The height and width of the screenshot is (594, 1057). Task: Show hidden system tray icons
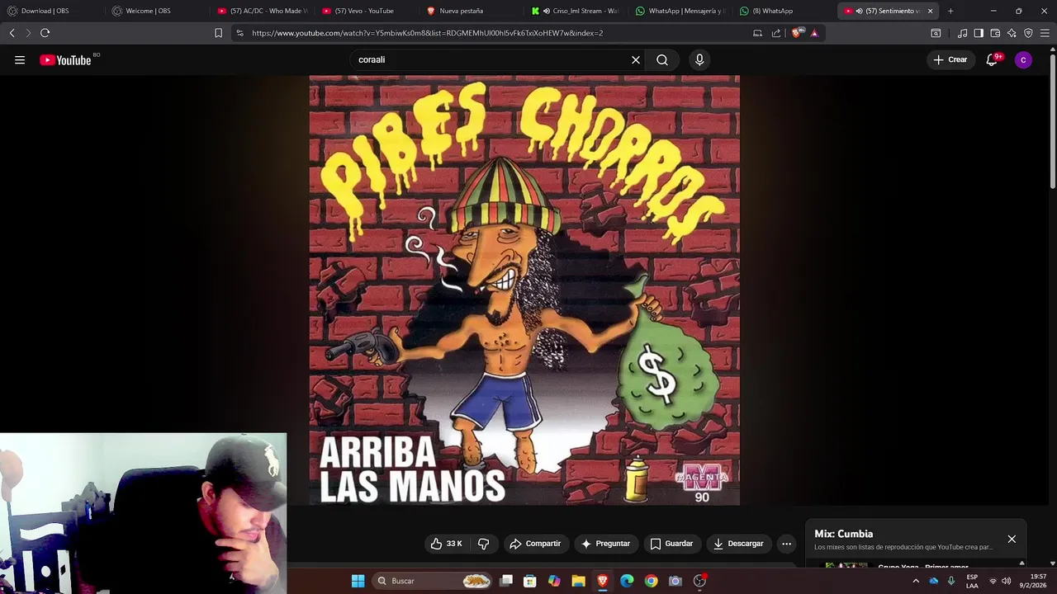916,581
